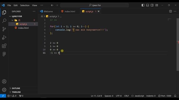Select index.html in Explorer tree
The height and width of the screenshot is (100, 179).
click(x=23, y=28)
